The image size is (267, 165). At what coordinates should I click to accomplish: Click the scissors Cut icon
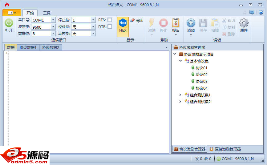coord(224,20)
